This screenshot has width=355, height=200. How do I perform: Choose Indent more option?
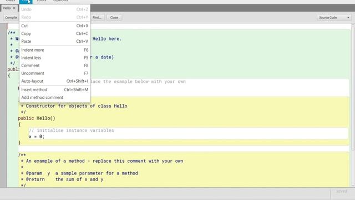[54, 50]
